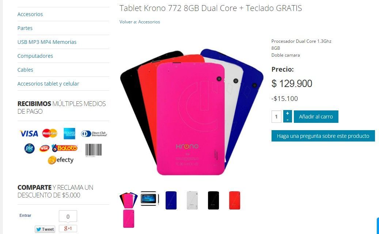Select the blue tablet thumbnail
The height and width of the screenshot is (234, 379).
tap(171, 200)
